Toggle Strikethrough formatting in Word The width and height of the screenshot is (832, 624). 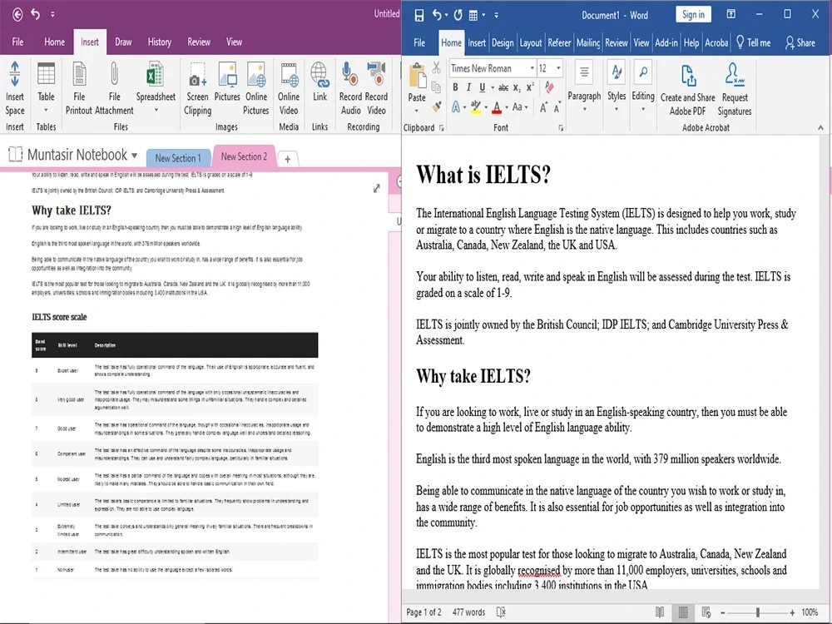tap(503, 87)
